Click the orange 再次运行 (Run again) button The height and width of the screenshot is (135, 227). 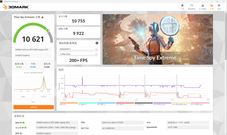33,107
